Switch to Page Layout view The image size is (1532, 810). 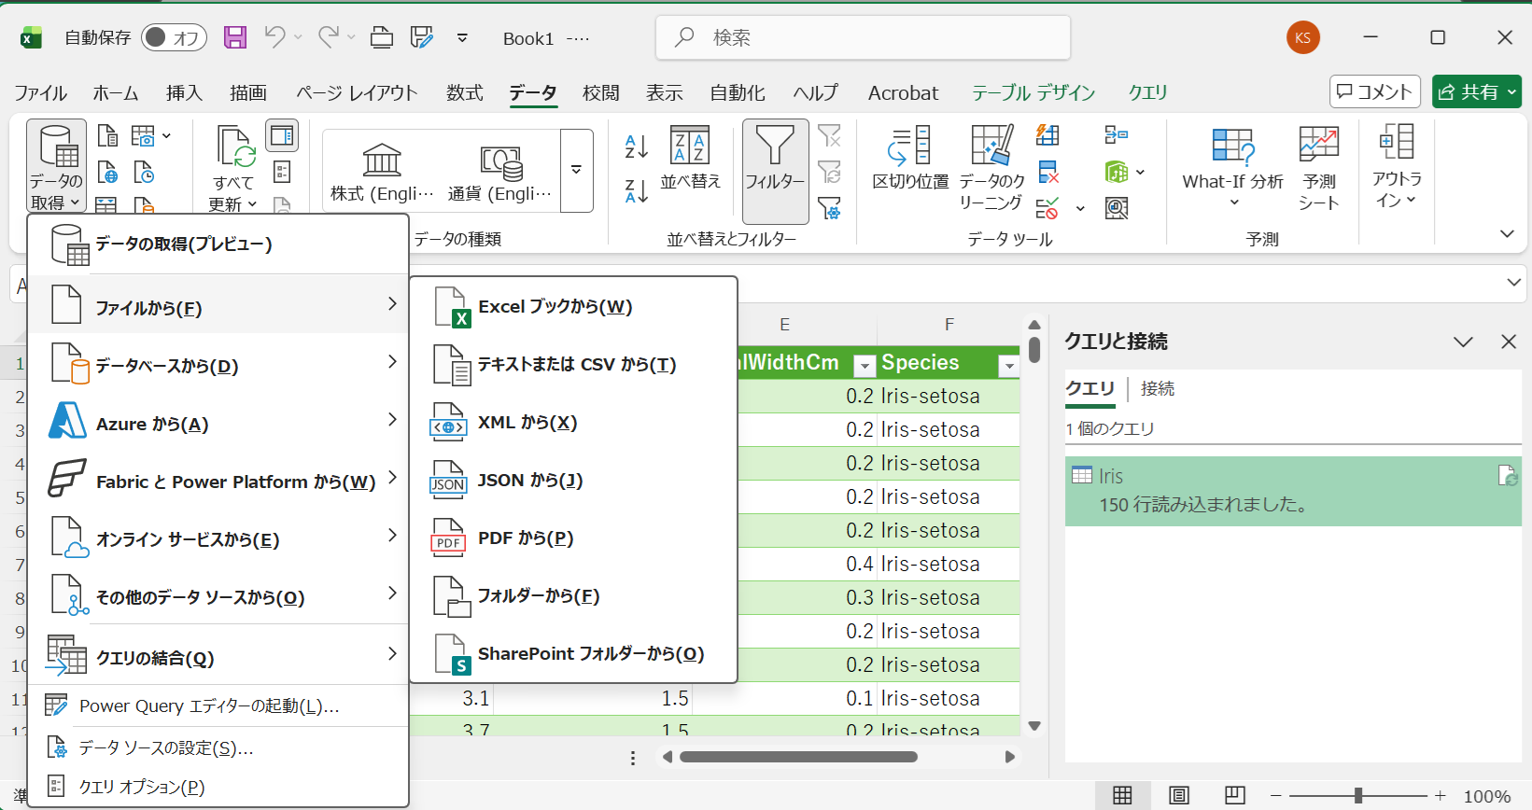tap(1179, 795)
